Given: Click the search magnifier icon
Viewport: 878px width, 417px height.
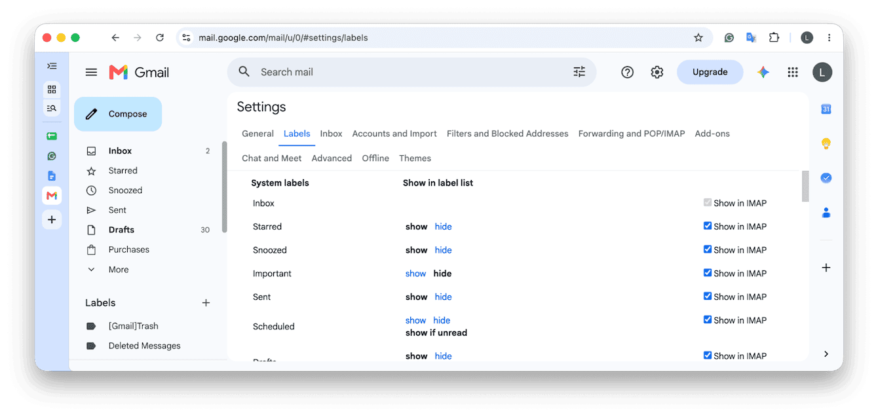Looking at the screenshot, I should point(244,72).
